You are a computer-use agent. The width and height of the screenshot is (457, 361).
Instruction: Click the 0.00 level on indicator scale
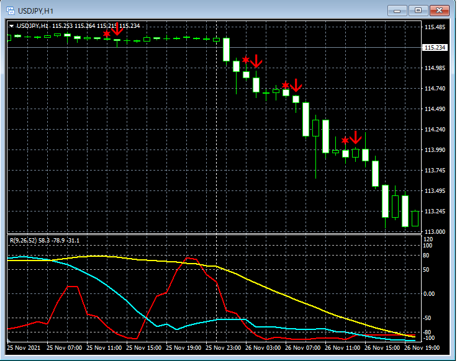point(429,294)
